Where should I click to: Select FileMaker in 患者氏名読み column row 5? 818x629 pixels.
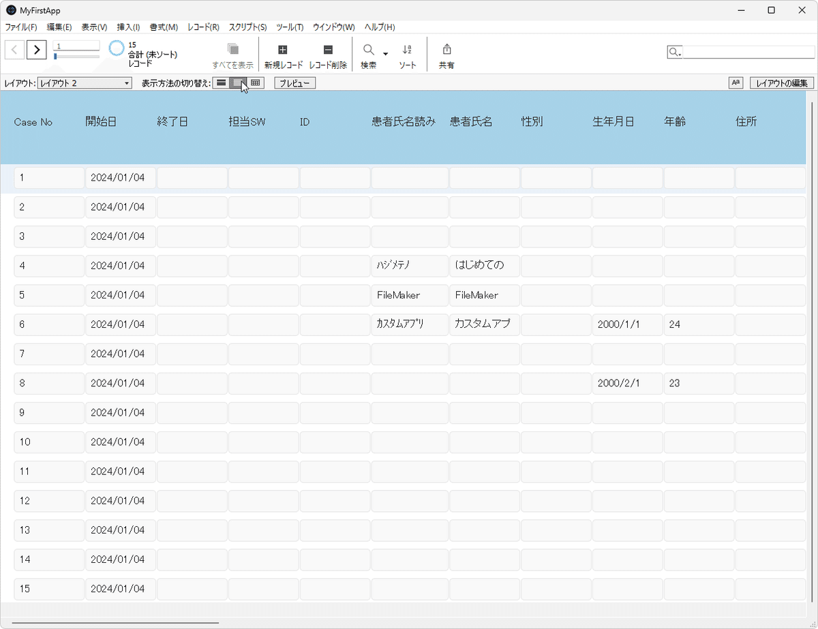tap(410, 295)
